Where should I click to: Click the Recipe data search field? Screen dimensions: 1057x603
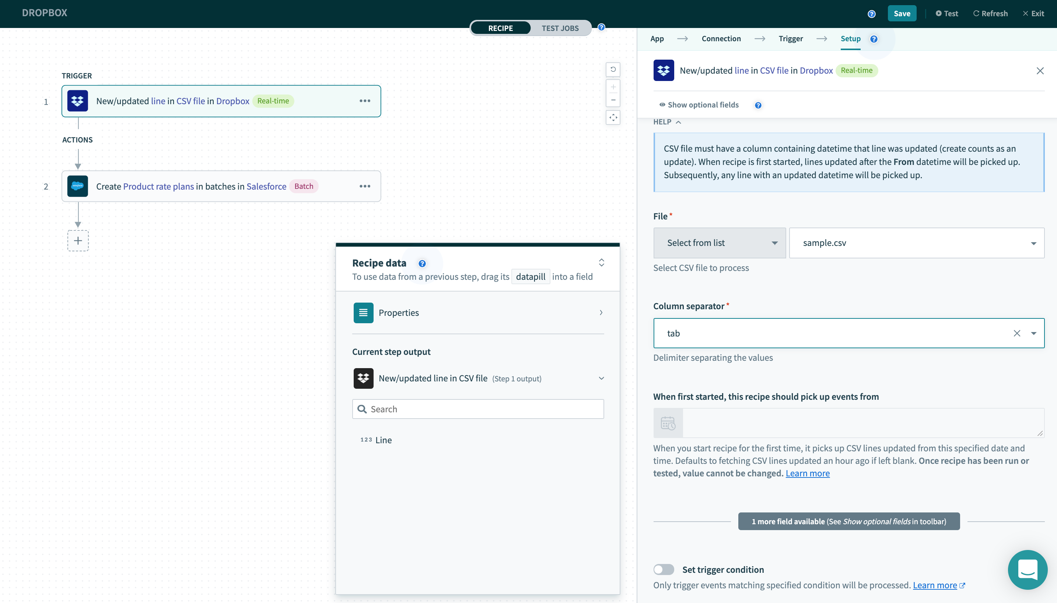(478, 409)
